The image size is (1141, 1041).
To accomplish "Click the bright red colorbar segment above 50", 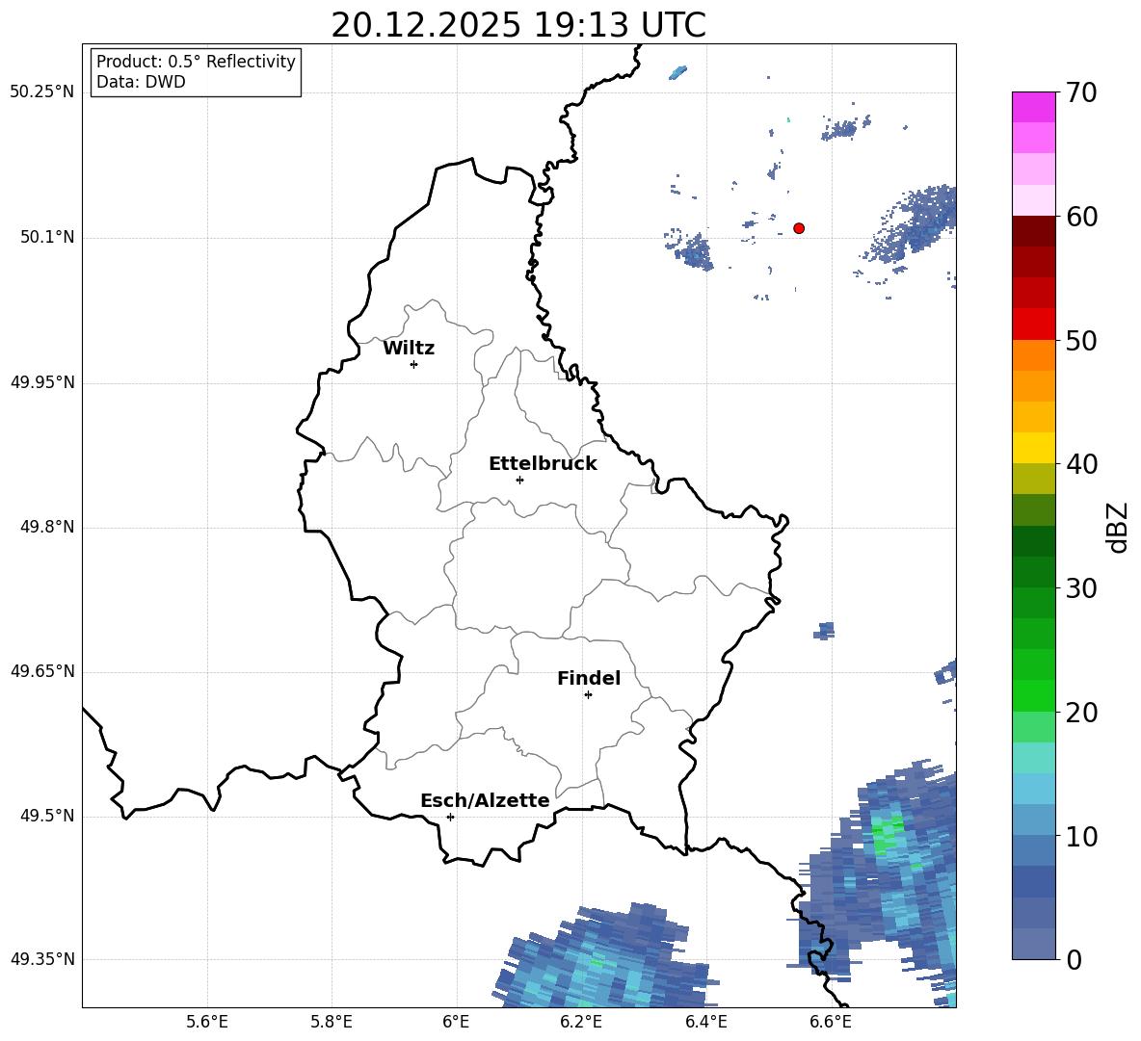I will tap(1033, 325).
